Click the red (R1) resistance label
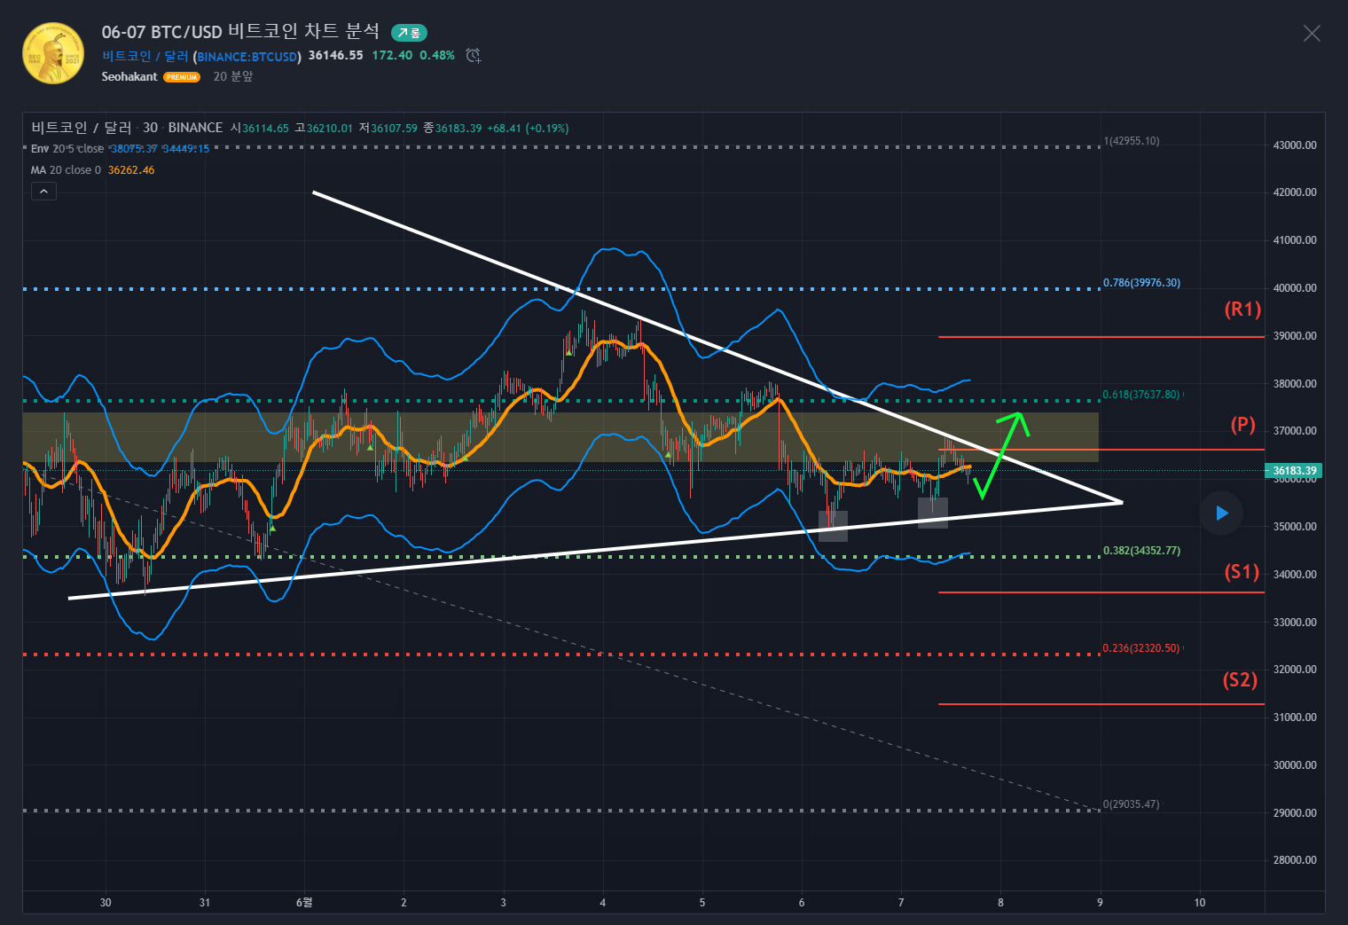Image resolution: width=1348 pixels, height=925 pixels. (x=1242, y=310)
